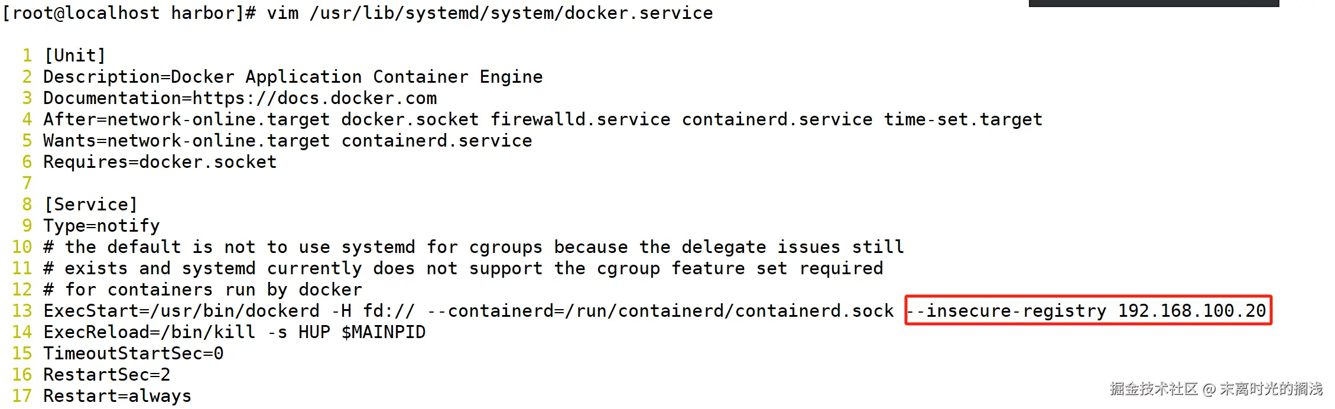1335x409 pixels.
Task: Click the [Service] section header
Action: click(x=90, y=204)
